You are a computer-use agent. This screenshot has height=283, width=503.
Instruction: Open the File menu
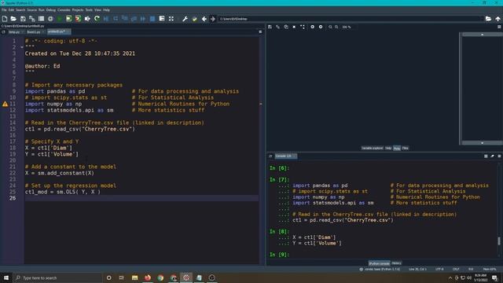[x=4, y=10]
